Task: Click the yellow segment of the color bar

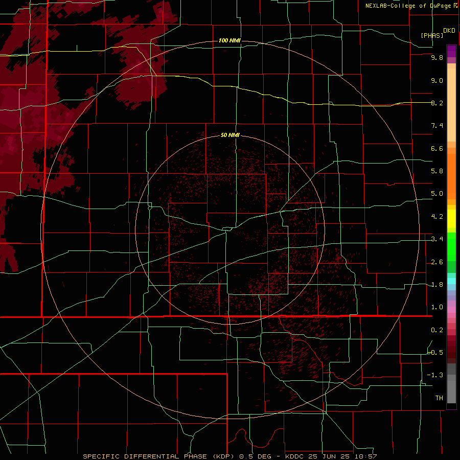Action: (451, 219)
